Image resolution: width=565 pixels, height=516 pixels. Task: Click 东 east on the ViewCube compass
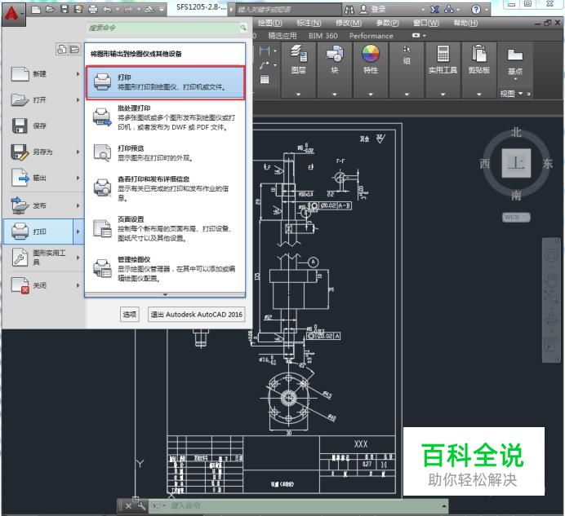548,163
